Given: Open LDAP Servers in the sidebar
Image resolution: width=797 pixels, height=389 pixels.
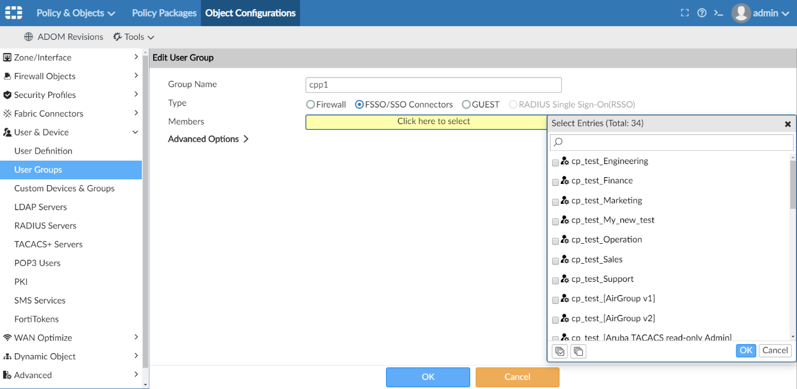Looking at the screenshot, I should click(40, 207).
